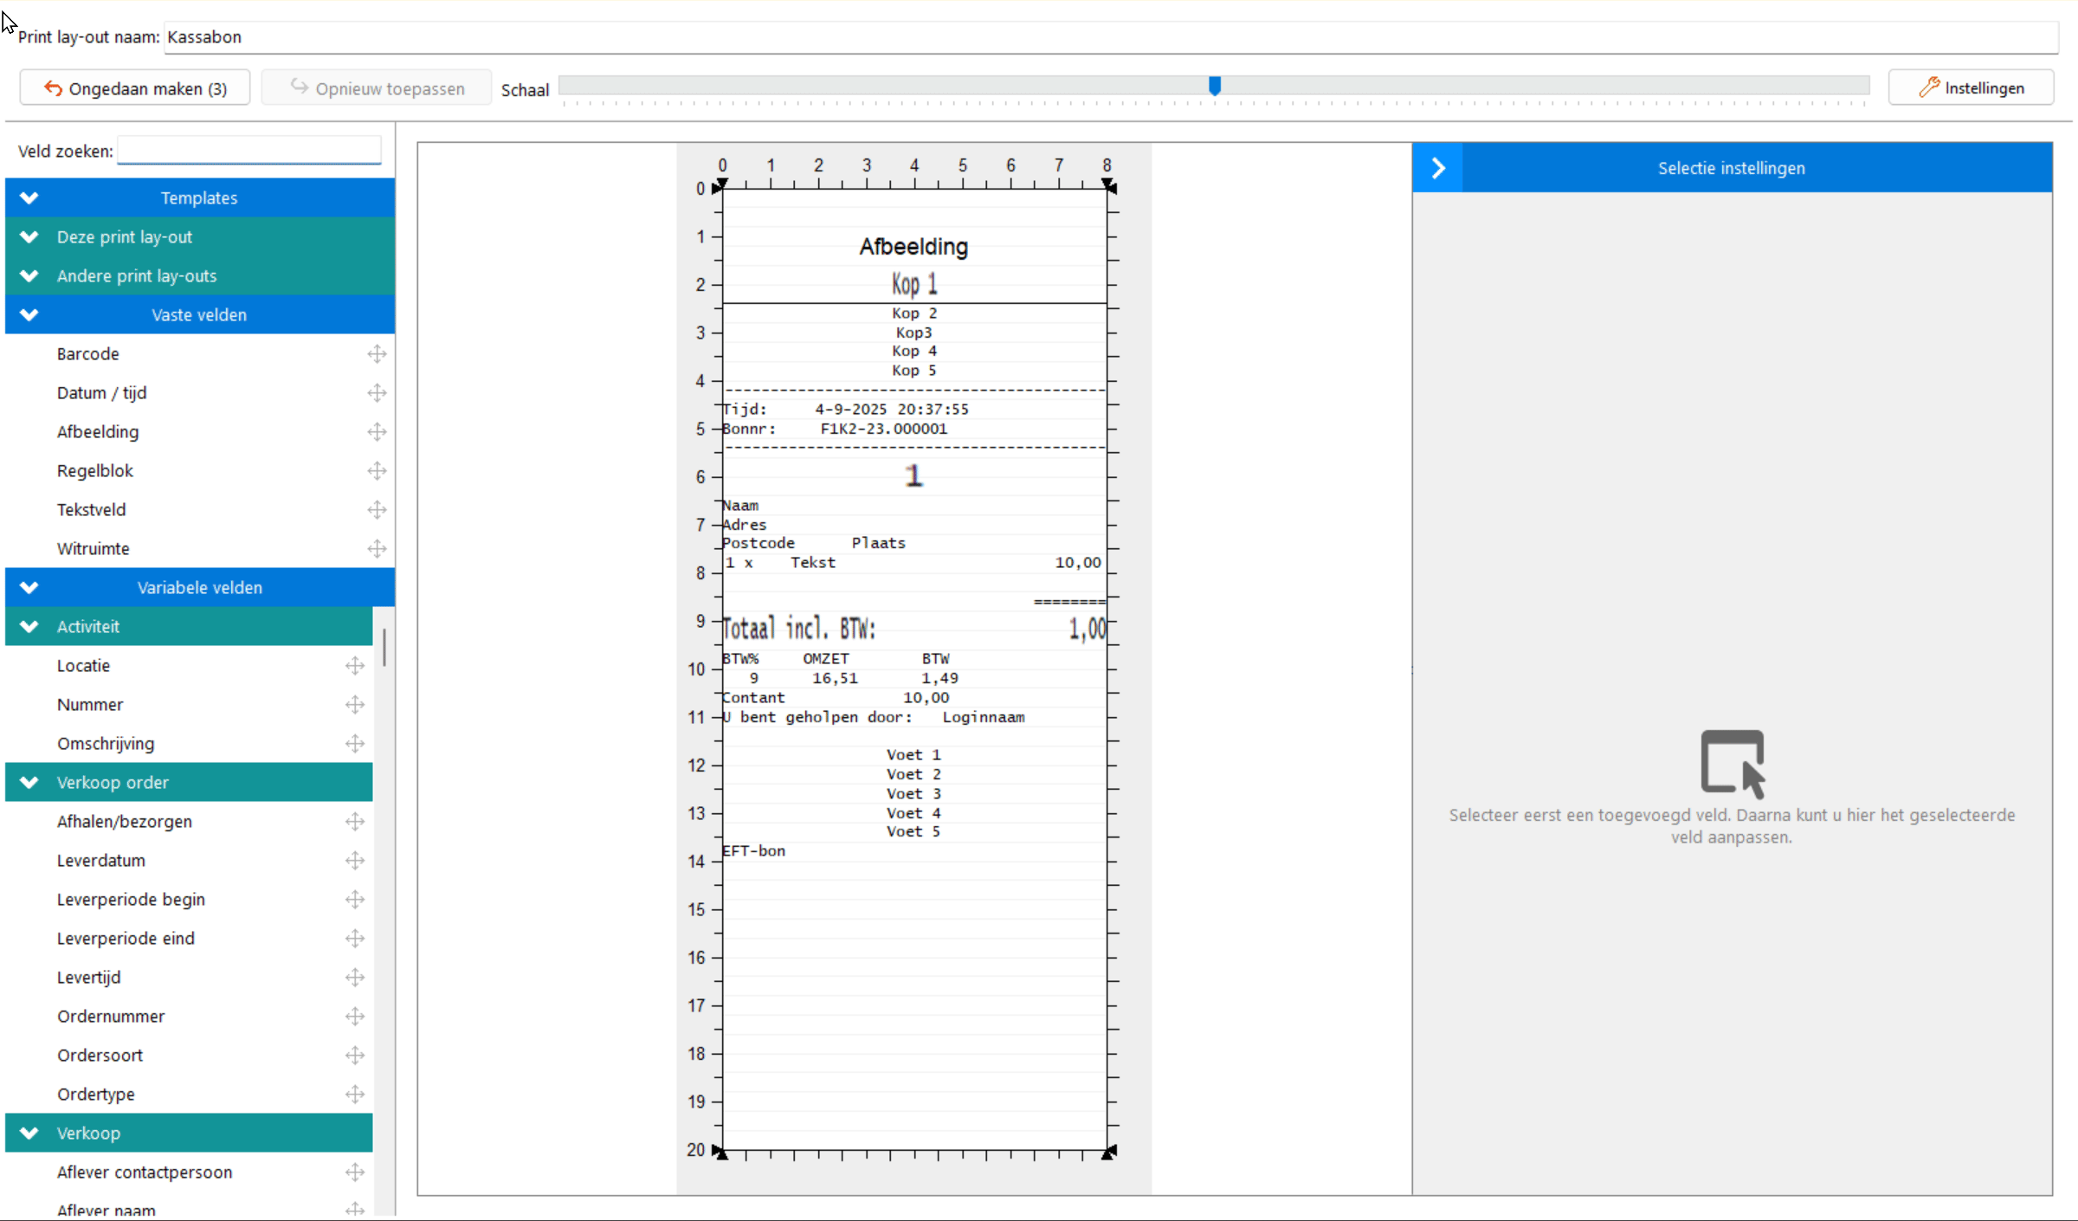Click the move icon next to Witruimte
The height and width of the screenshot is (1221, 2078).
377,548
